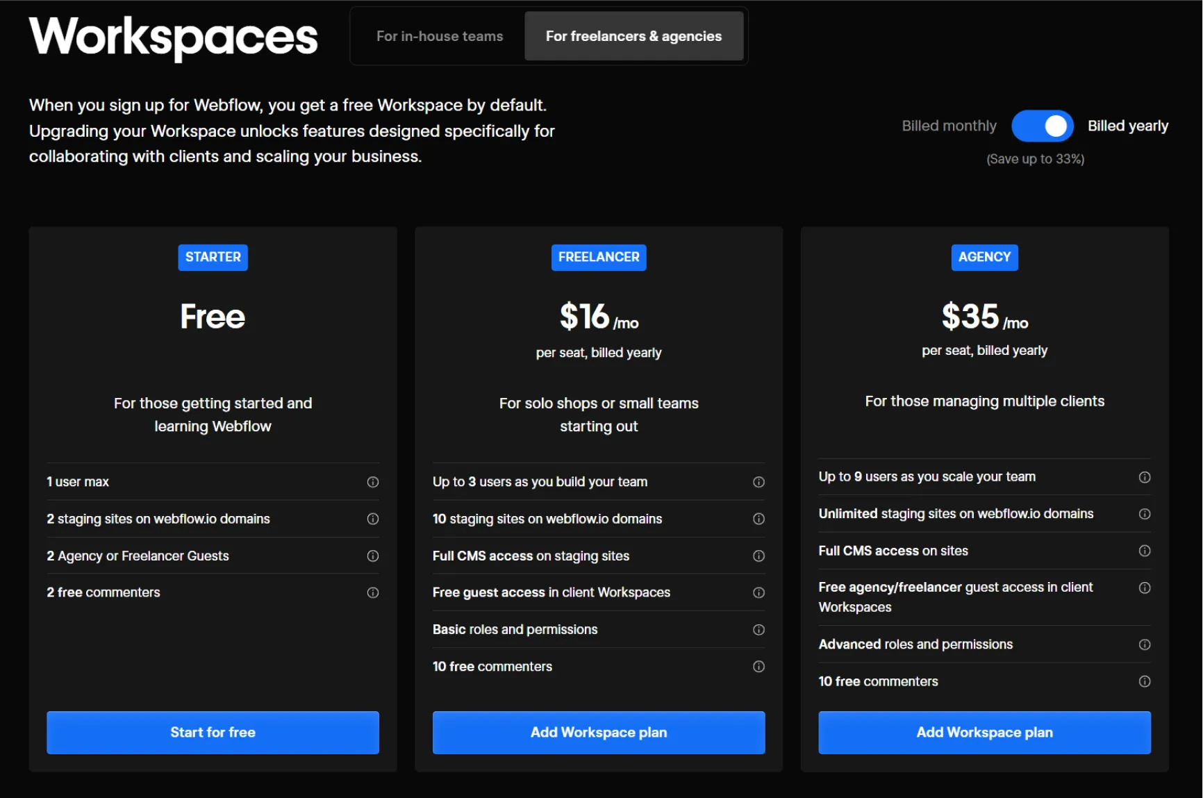
Task: Show info for Starter "2 free commenters"
Action: [373, 592]
